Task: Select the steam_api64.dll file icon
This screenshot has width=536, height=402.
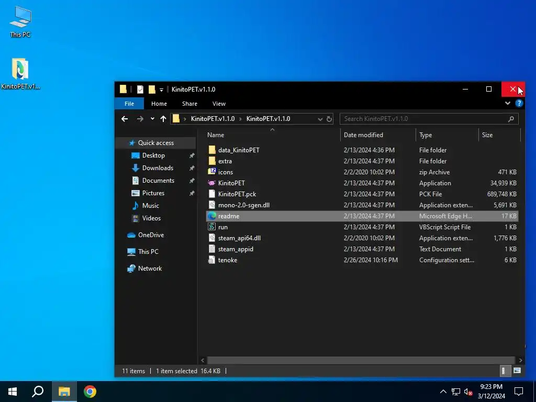Action: tap(212, 238)
